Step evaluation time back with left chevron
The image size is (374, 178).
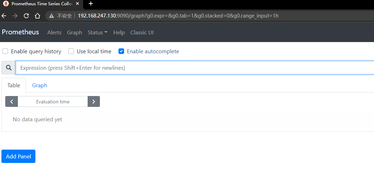click(12, 102)
